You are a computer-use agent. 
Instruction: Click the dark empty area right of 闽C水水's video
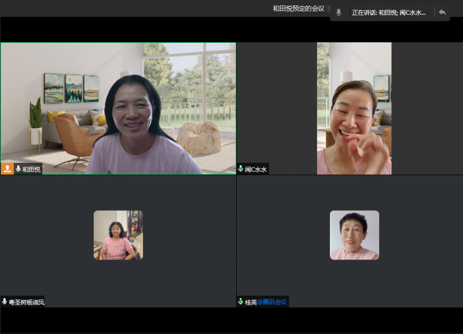pyautogui.click(x=427, y=110)
